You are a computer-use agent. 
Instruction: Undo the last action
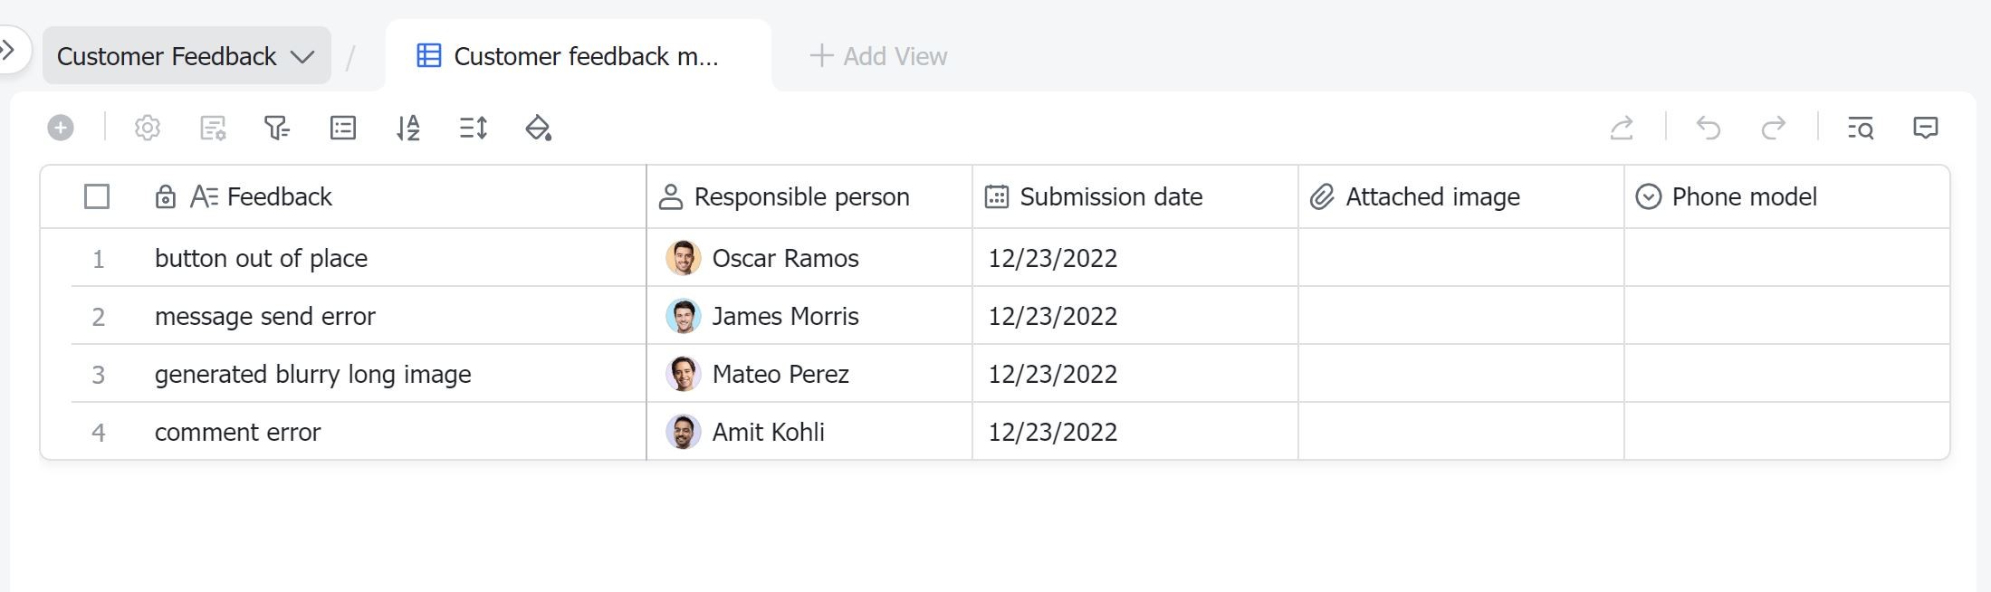(x=1709, y=128)
